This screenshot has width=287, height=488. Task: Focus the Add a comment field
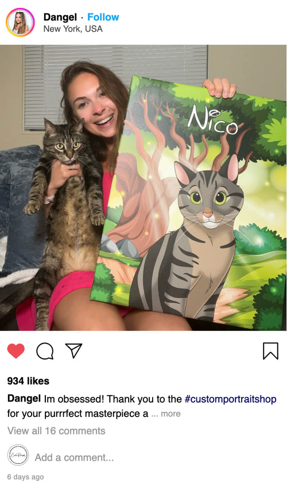click(x=74, y=458)
